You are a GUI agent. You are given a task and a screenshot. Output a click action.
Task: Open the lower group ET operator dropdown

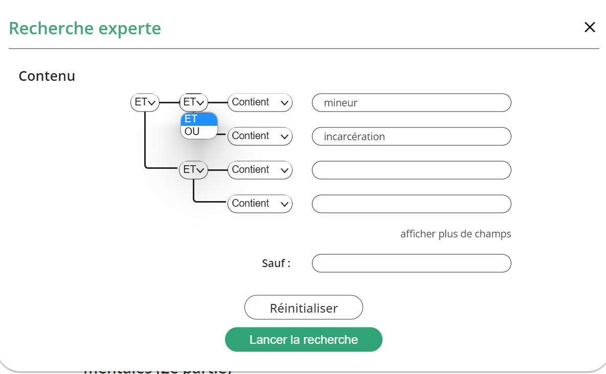(194, 170)
